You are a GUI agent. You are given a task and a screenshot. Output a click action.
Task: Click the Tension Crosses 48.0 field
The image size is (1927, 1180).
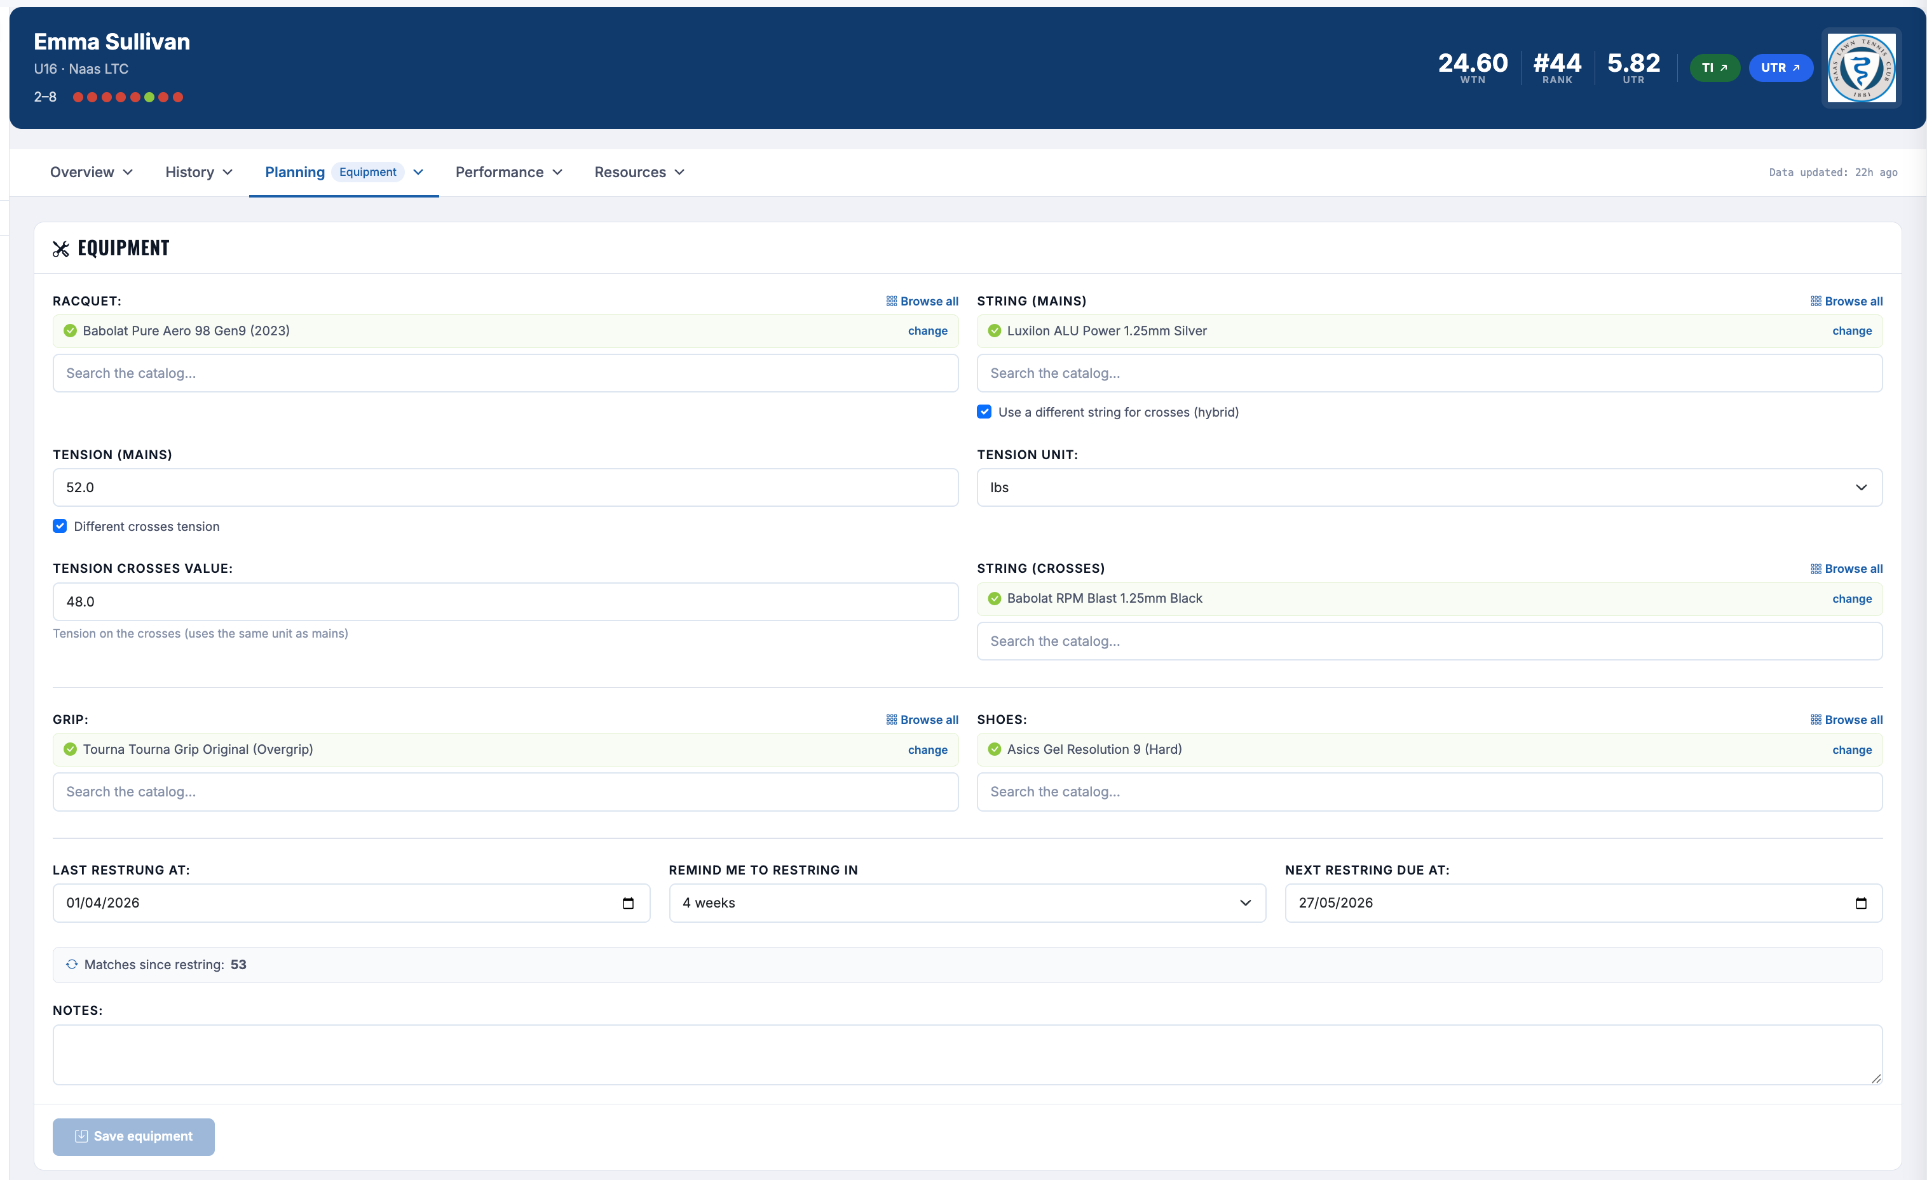(x=505, y=601)
